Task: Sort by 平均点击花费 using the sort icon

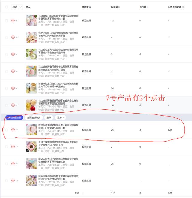Action: tap(183, 7)
